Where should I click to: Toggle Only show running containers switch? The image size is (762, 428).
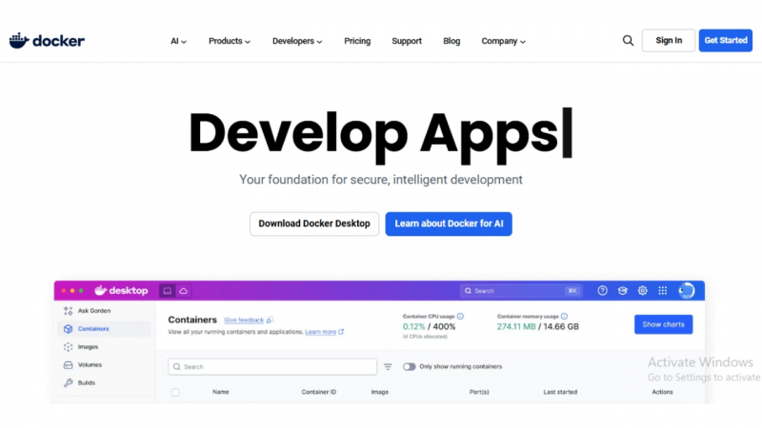[410, 367]
